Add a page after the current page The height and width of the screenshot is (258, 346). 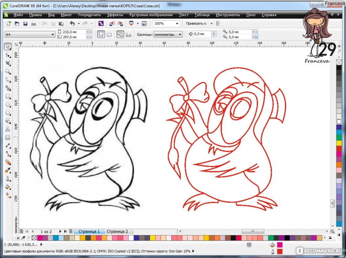point(71,232)
